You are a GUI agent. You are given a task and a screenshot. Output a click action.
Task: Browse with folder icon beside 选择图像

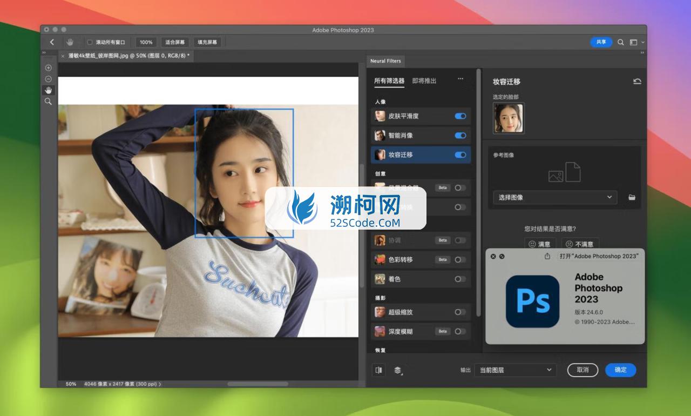point(632,197)
